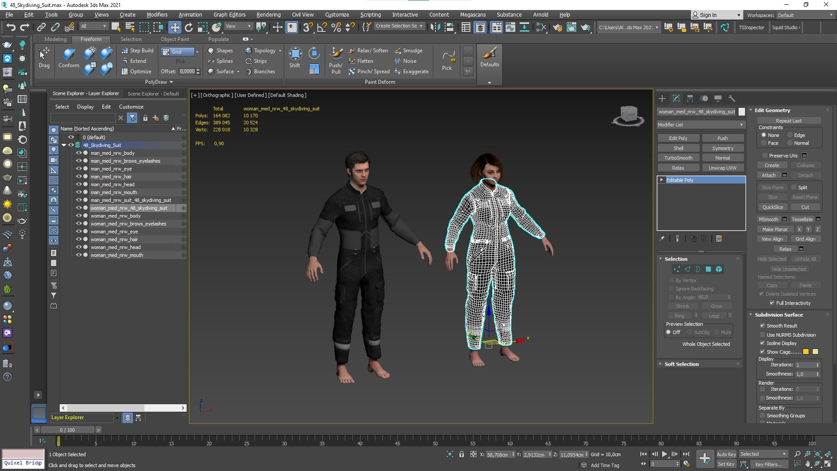Click the Go to End frame button
Viewport: 837px width, 471px height.
point(686,454)
